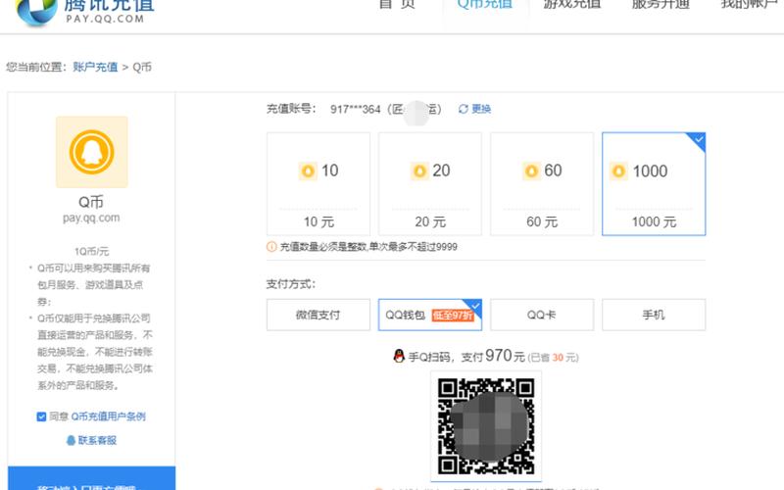
Task: Follow the 账户充值 breadcrumb link
Action: pos(95,67)
